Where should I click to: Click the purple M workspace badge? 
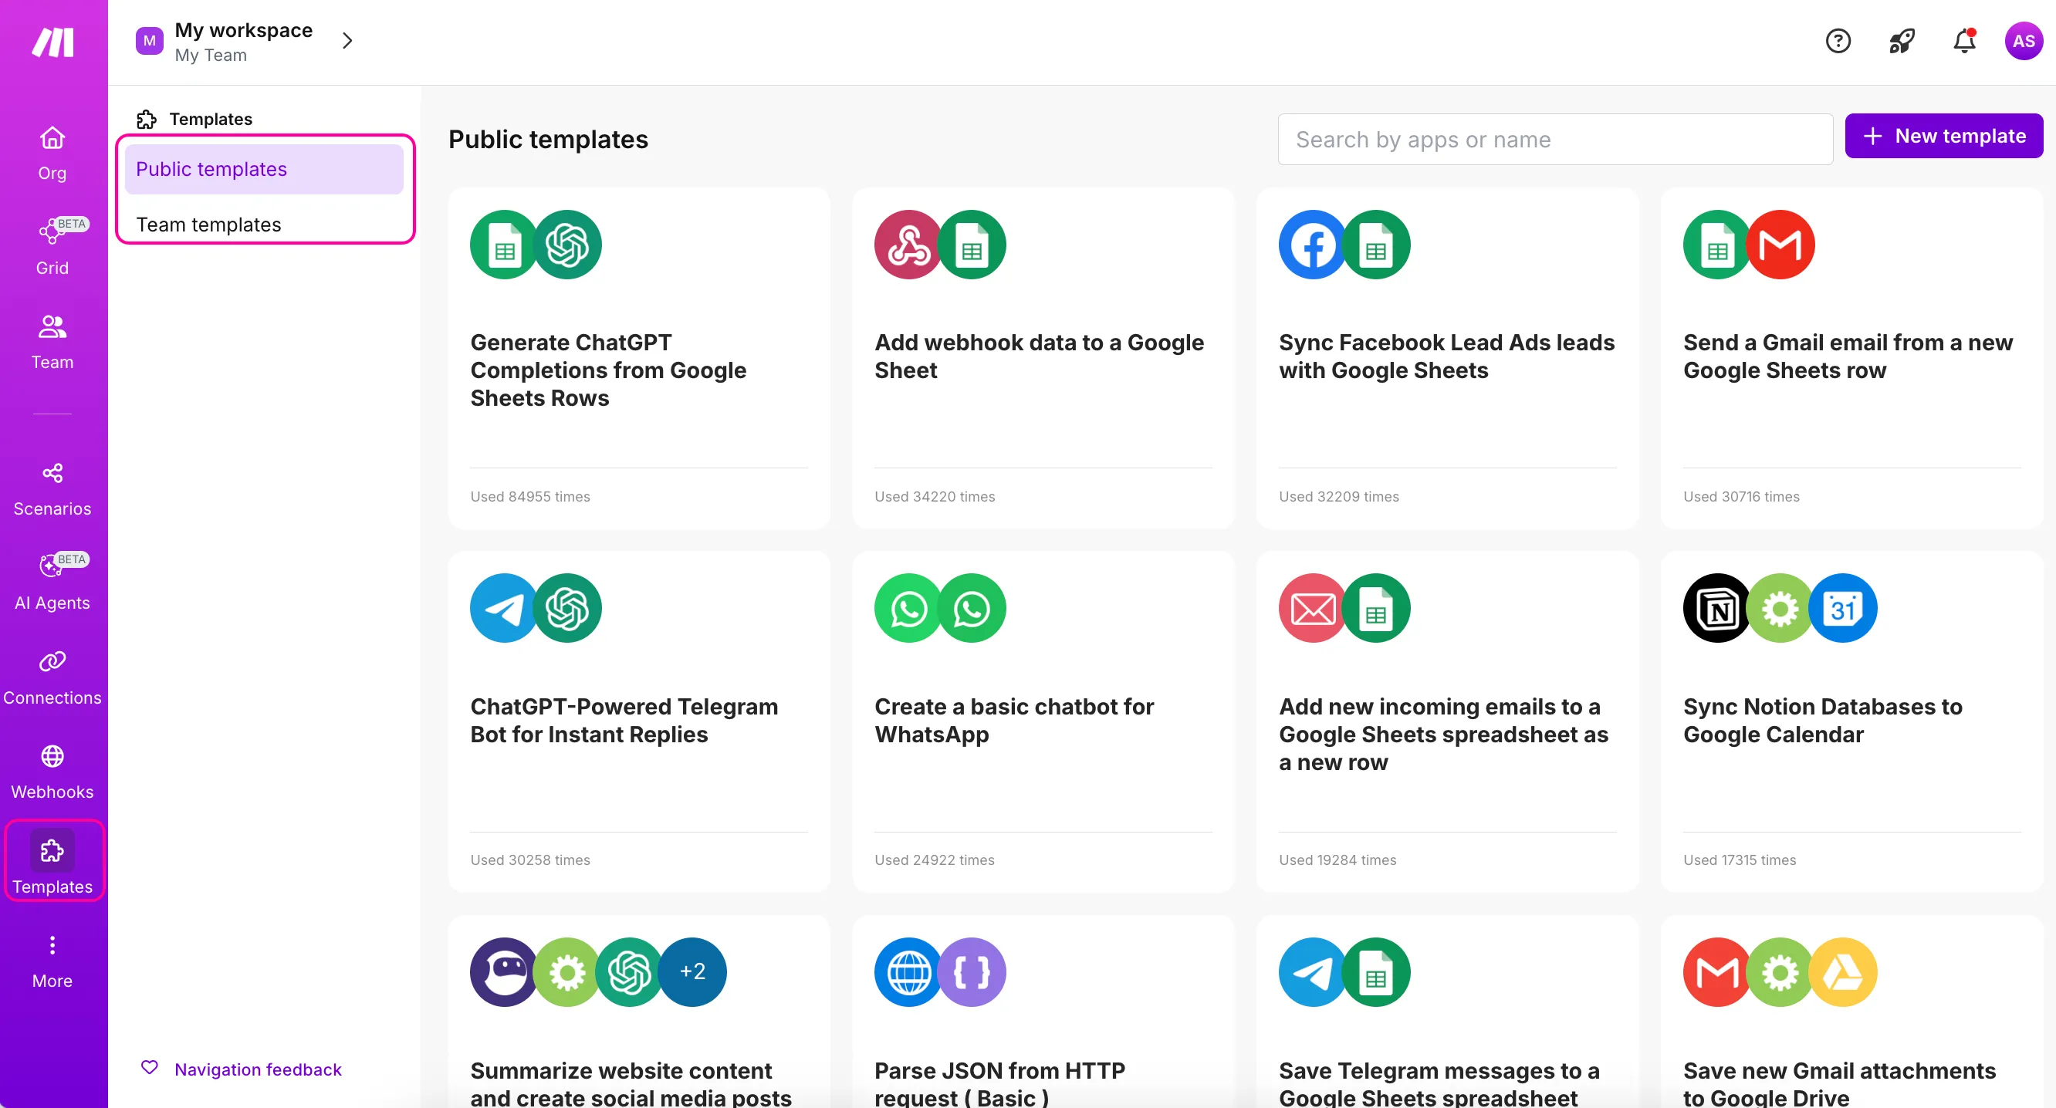tap(149, 41)
